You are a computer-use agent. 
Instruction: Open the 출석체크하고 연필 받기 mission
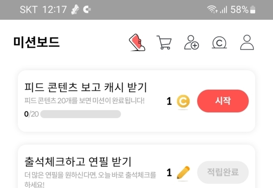click(78, 162)
